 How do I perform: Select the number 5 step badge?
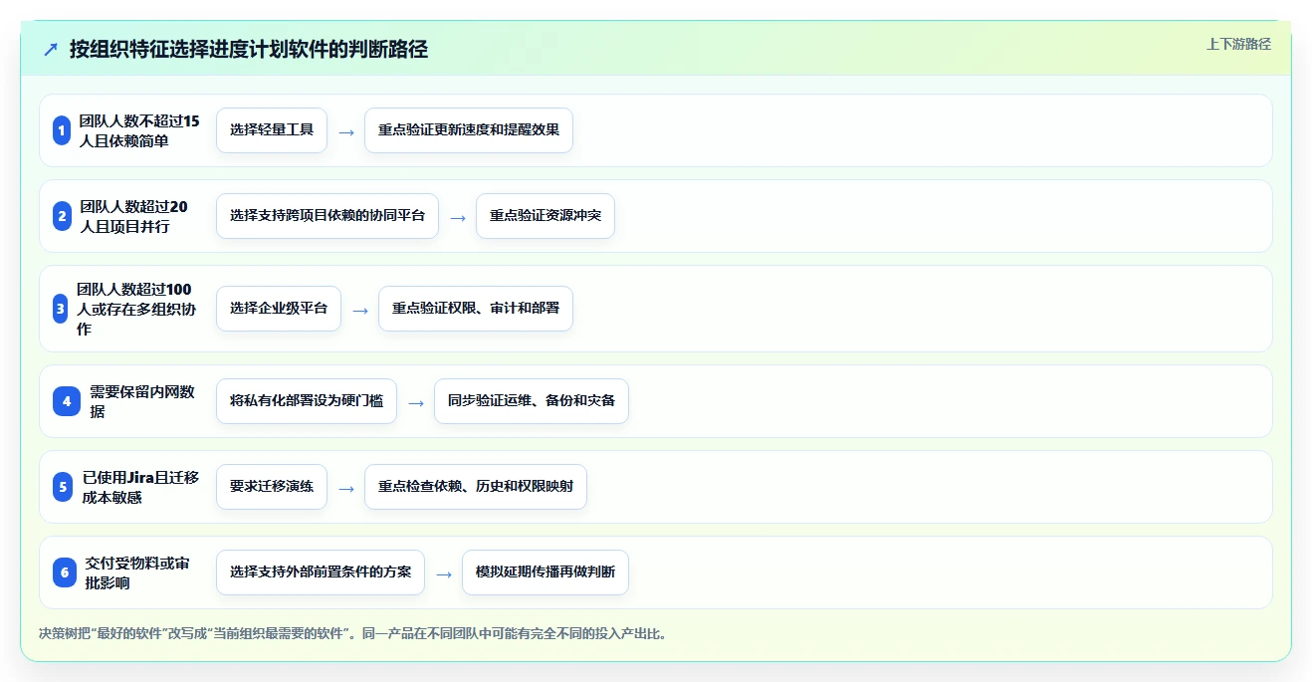[63, 487]
